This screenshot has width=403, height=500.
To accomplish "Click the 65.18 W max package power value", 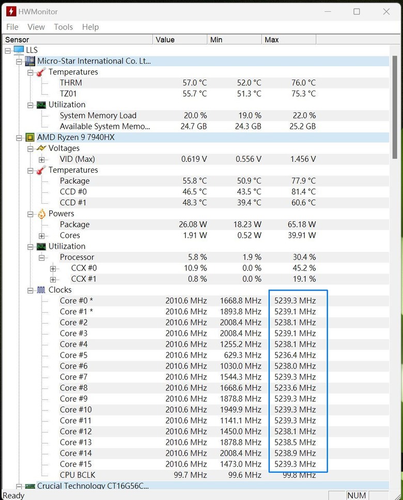I will click(x=302, y=224).
